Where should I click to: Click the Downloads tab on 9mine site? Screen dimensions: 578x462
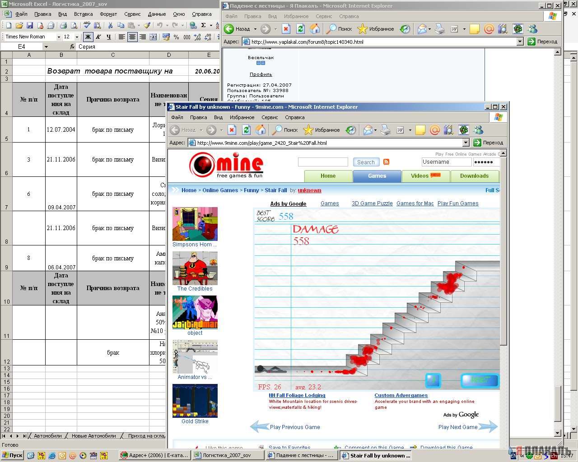tap(474, 176)
